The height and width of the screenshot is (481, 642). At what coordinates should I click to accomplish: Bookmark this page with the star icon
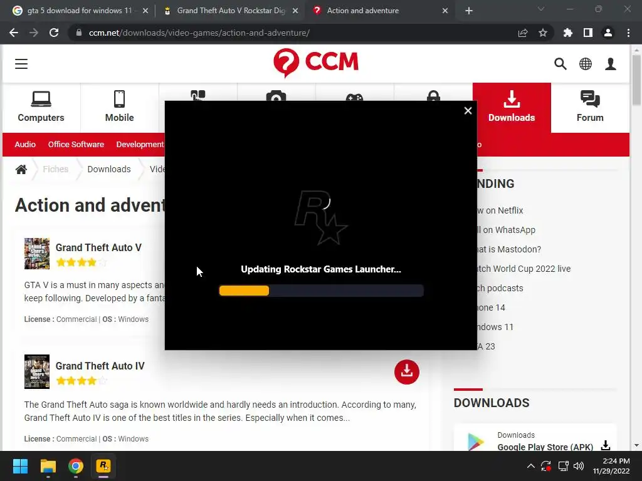coord(543,33)
